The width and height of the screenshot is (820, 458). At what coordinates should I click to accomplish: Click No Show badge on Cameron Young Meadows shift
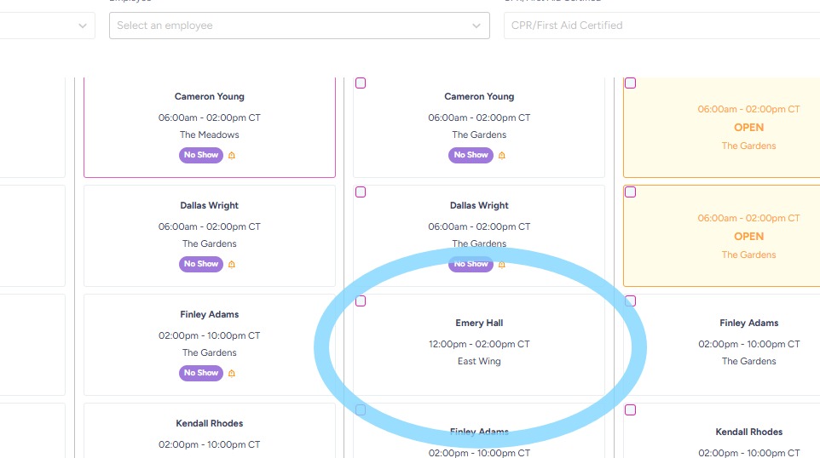201,155
